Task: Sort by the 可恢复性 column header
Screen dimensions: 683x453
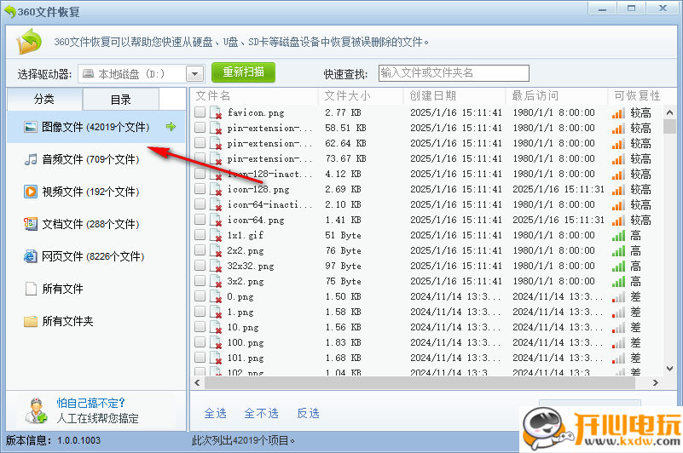Action: 642,95
